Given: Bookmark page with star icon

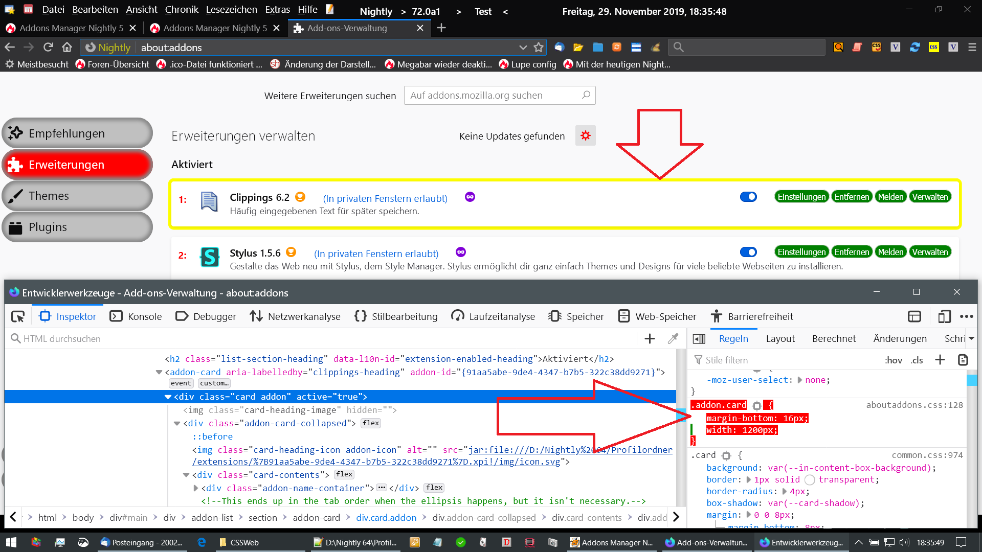Looking at the screenshot, I should (x=539, y=48).
